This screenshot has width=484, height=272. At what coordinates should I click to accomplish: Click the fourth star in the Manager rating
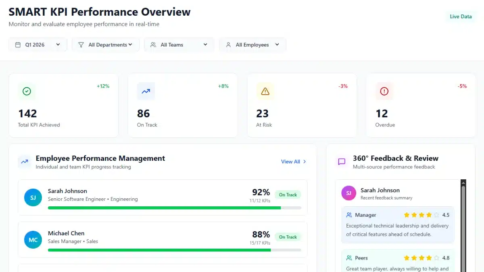428,215
